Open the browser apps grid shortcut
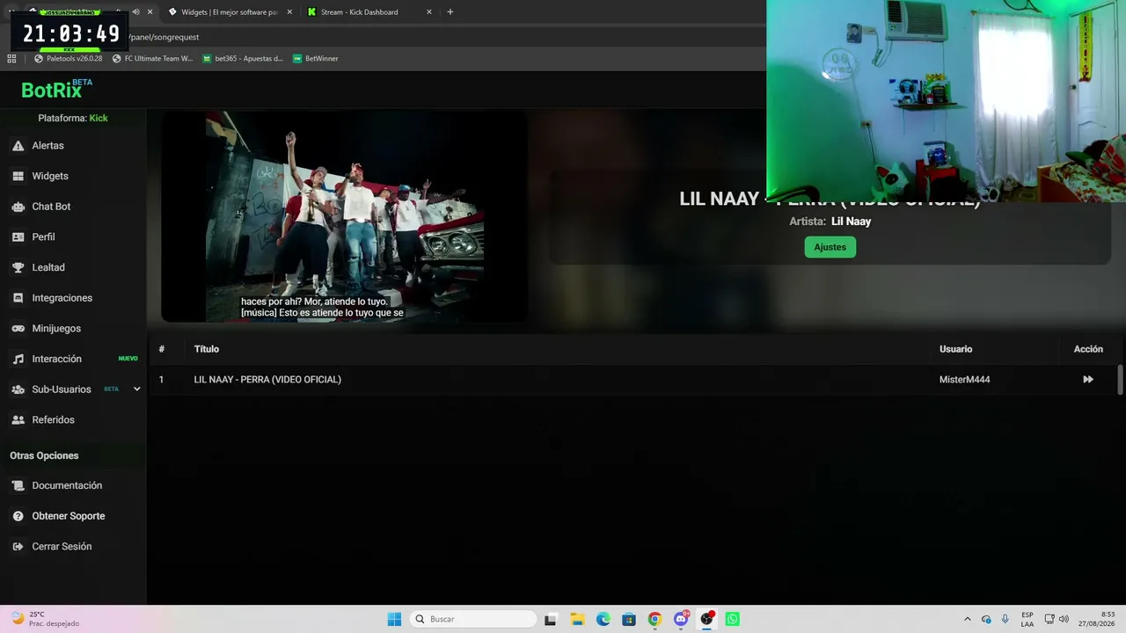This screenshot has width=1126, height=633. click(x=11, y=59)
